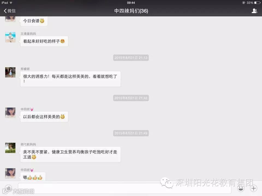Tap the battery indicator in status bar
Image resolution: width=262 pixels, height=196 pixels.
pyautogui.click(x=257, y=3)
